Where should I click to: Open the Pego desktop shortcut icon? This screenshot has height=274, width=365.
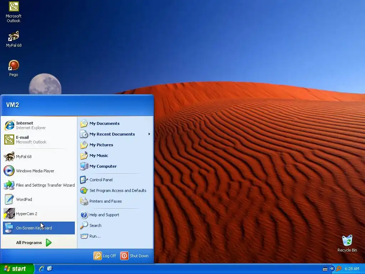click(x=14, y=68)
